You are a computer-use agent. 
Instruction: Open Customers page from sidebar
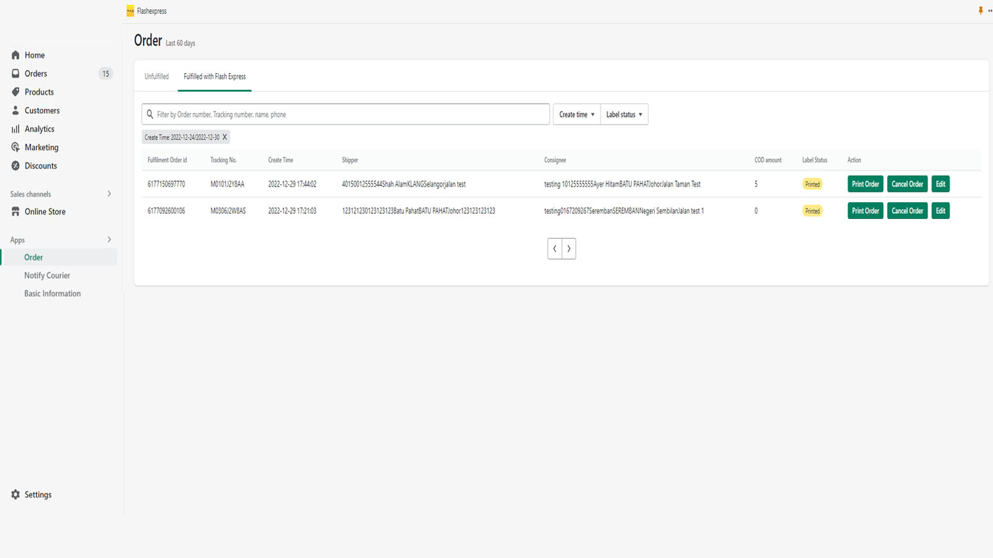coord(42,110)
